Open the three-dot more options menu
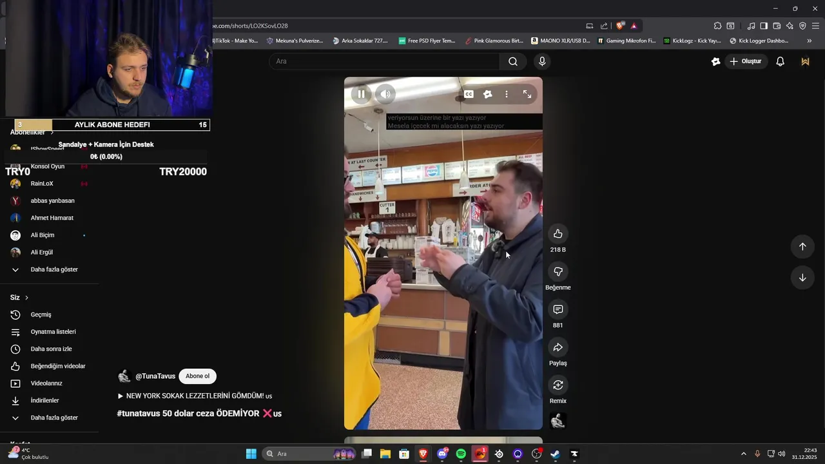The width and height of the screenshot is (825, 464). pyautogui.click(x=507, y=94)
